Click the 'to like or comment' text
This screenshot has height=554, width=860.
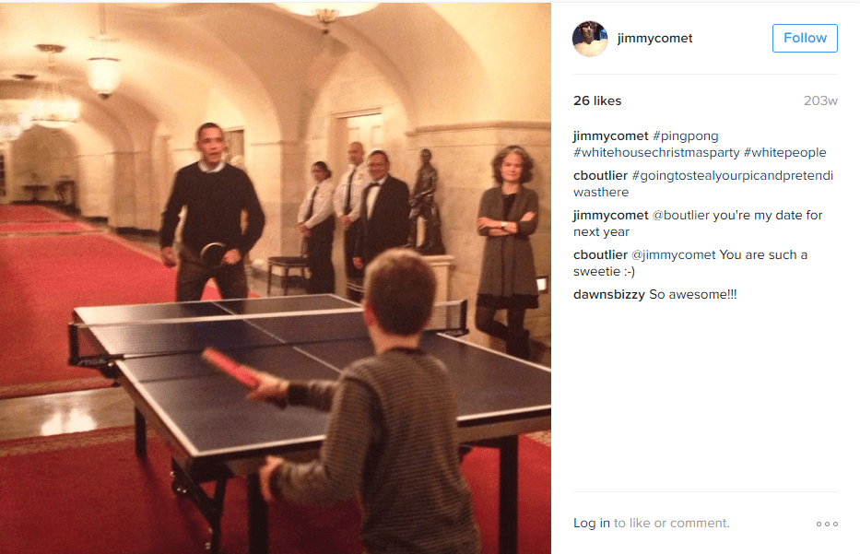[x=671, y=523]
